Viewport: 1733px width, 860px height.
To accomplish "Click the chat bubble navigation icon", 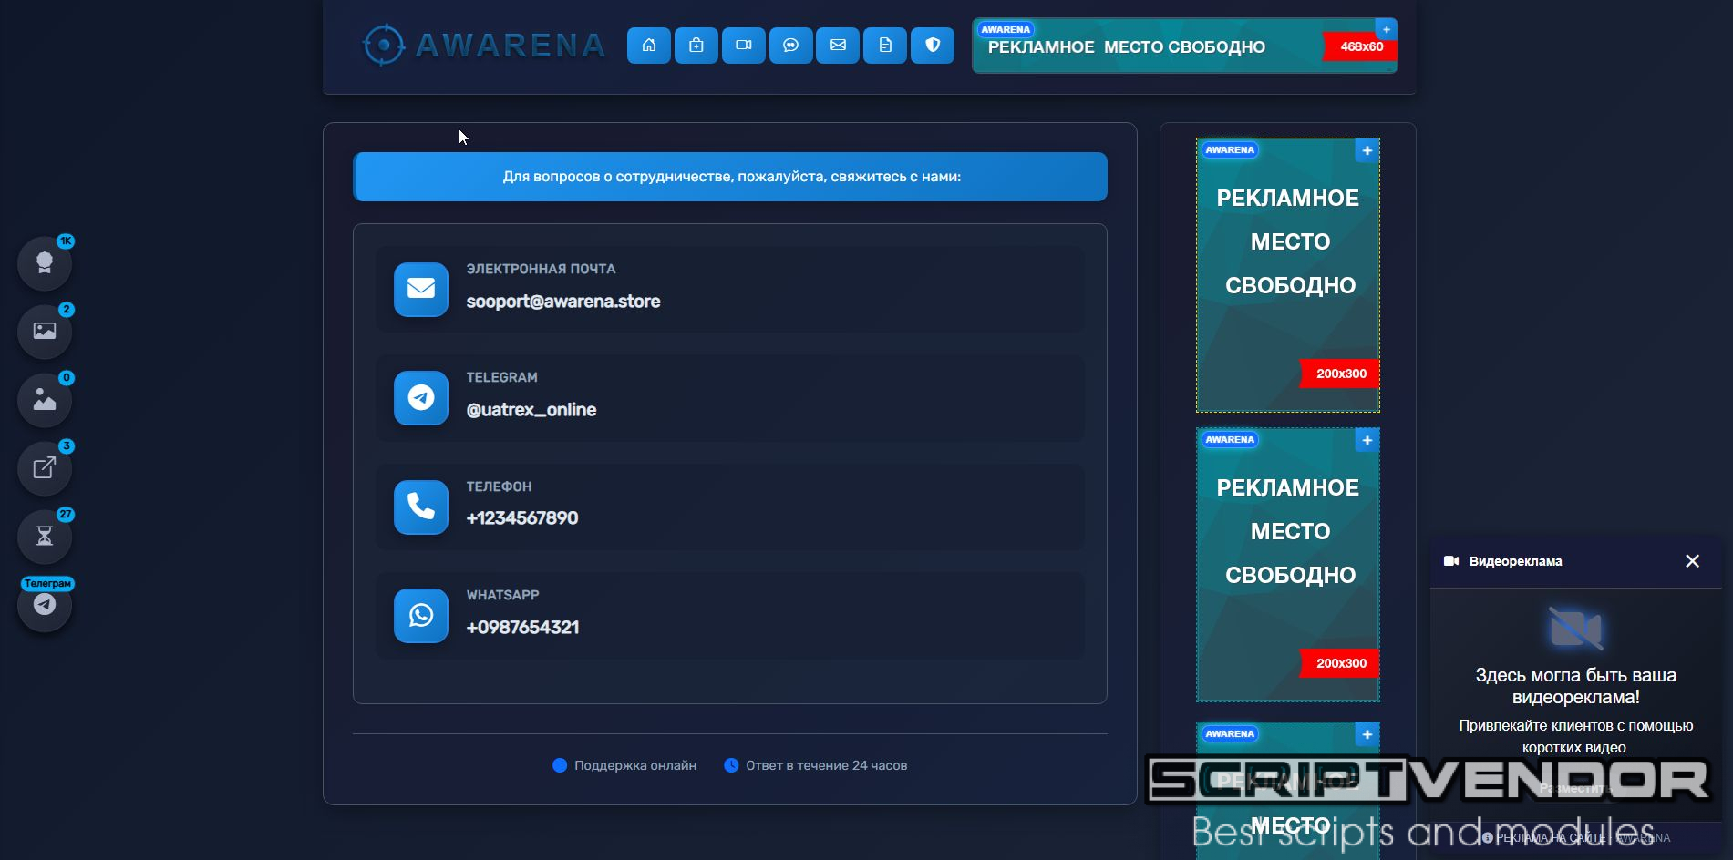I will (x=790, y=46).
